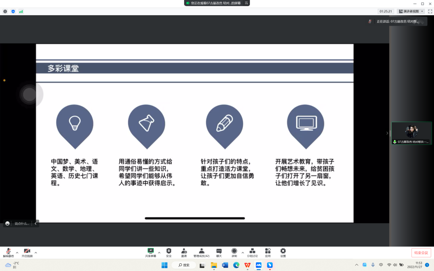Click text 针对孩子们的特点 paragraph
Viewport: 434px width, 271px height.
pos(227,172)
